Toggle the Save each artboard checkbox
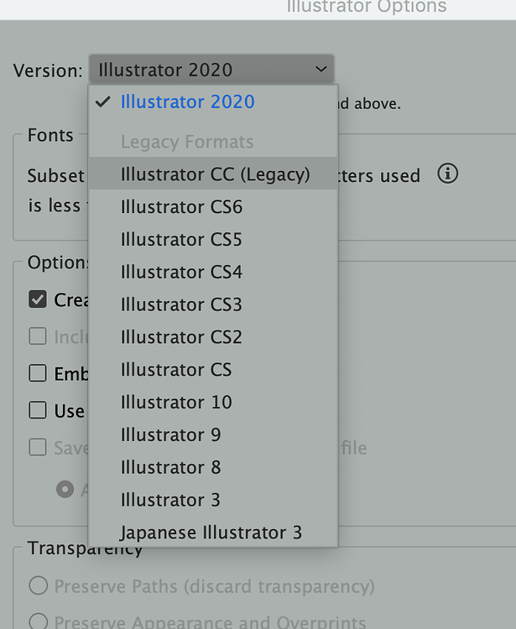 click(x=38, y=447)
